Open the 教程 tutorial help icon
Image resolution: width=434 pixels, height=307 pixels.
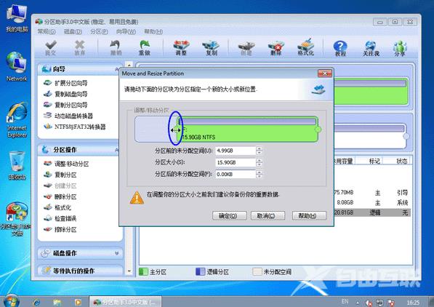pos(340,48)
